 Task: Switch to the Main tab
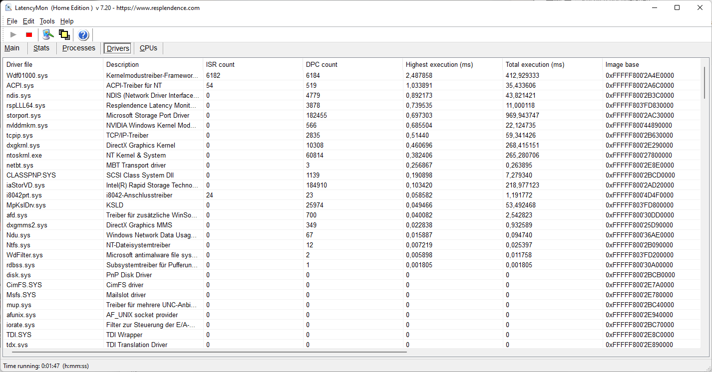(x=12, y=48)
